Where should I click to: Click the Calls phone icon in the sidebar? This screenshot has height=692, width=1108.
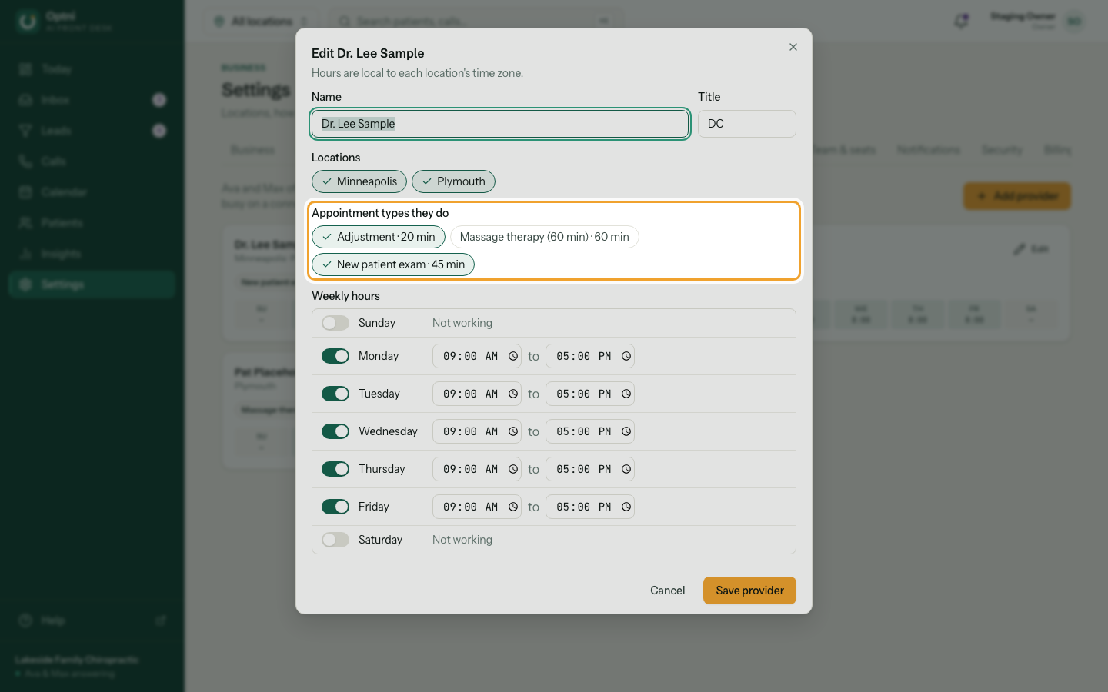pyautogui.click(x=25, y=161)
